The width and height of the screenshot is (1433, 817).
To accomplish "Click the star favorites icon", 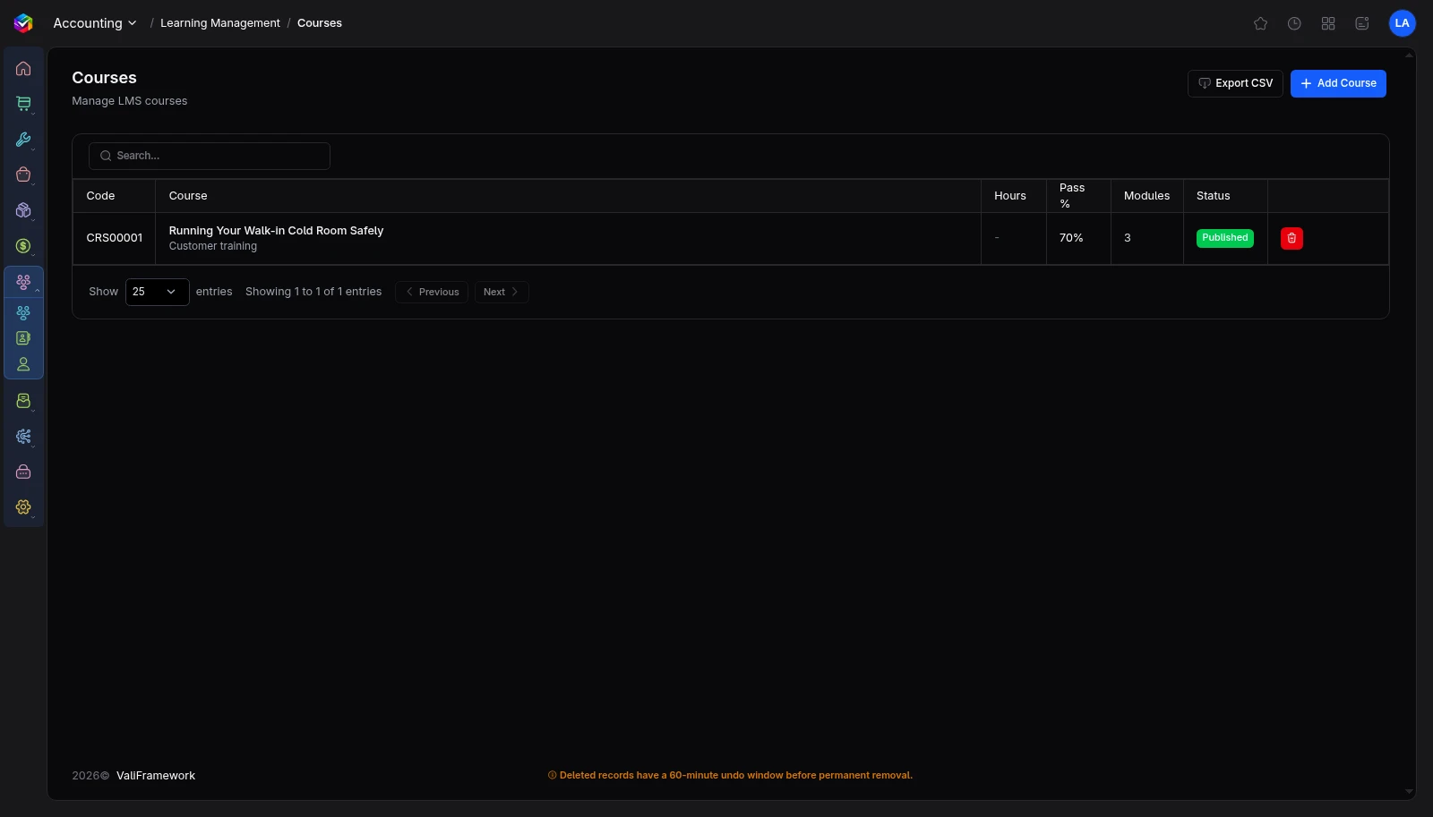I will click(x=1260, y=23).
